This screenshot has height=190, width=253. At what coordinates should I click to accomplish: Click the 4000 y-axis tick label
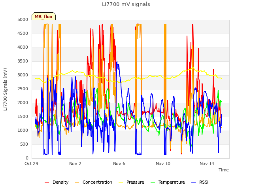click(23, 47)
